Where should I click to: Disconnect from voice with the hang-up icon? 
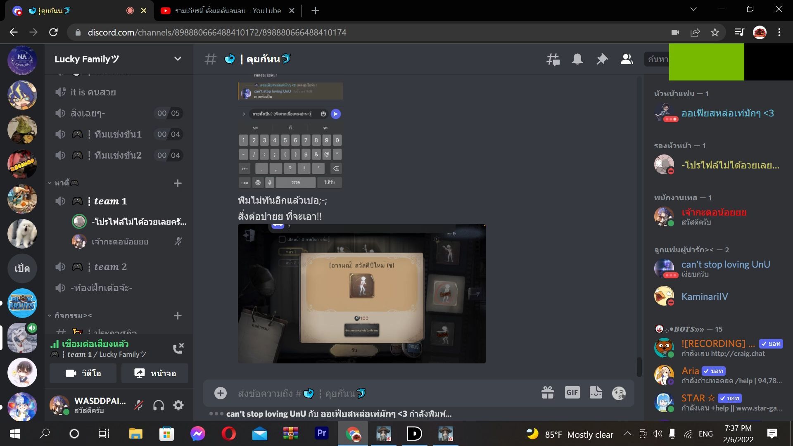point(178,349)
